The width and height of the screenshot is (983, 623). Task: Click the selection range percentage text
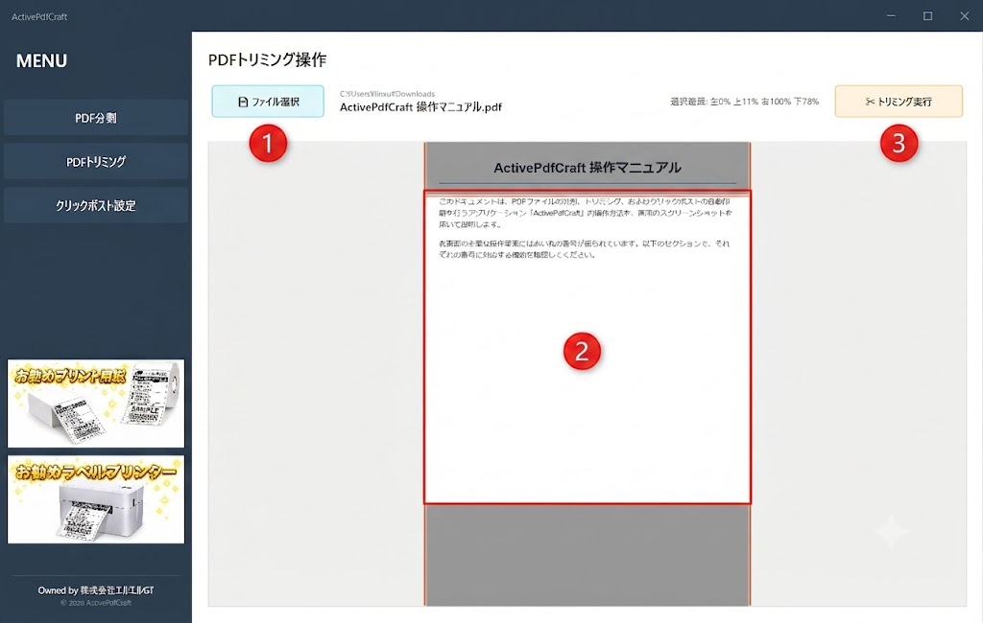[x=744, y=102]
